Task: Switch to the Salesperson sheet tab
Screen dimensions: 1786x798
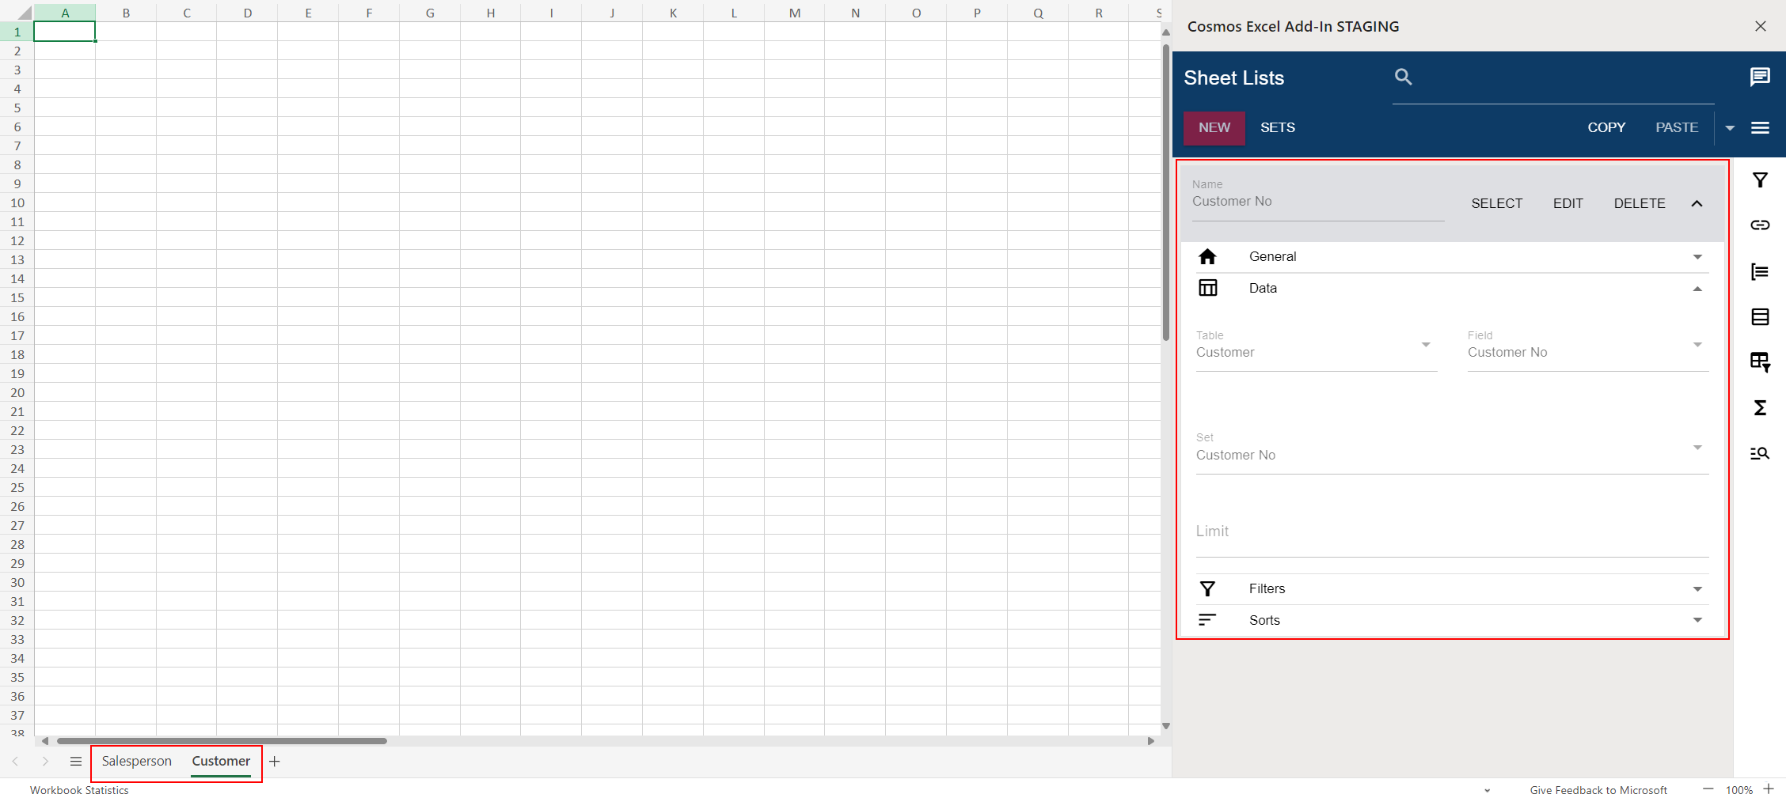Action: click(135, 761)
